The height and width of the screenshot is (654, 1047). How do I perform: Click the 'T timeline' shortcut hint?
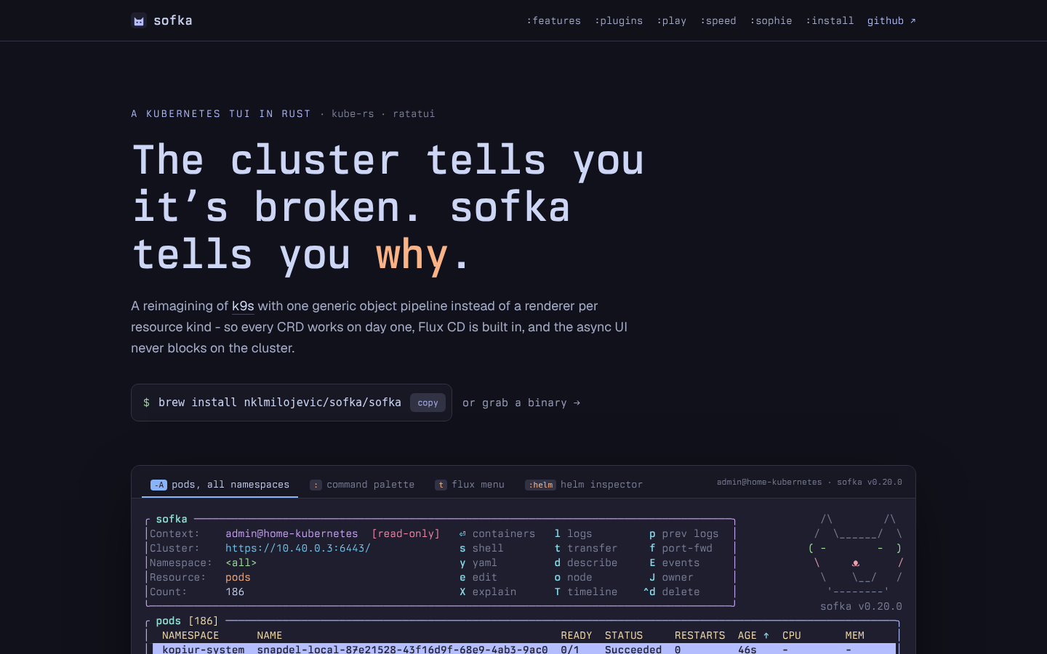point(586,592)
